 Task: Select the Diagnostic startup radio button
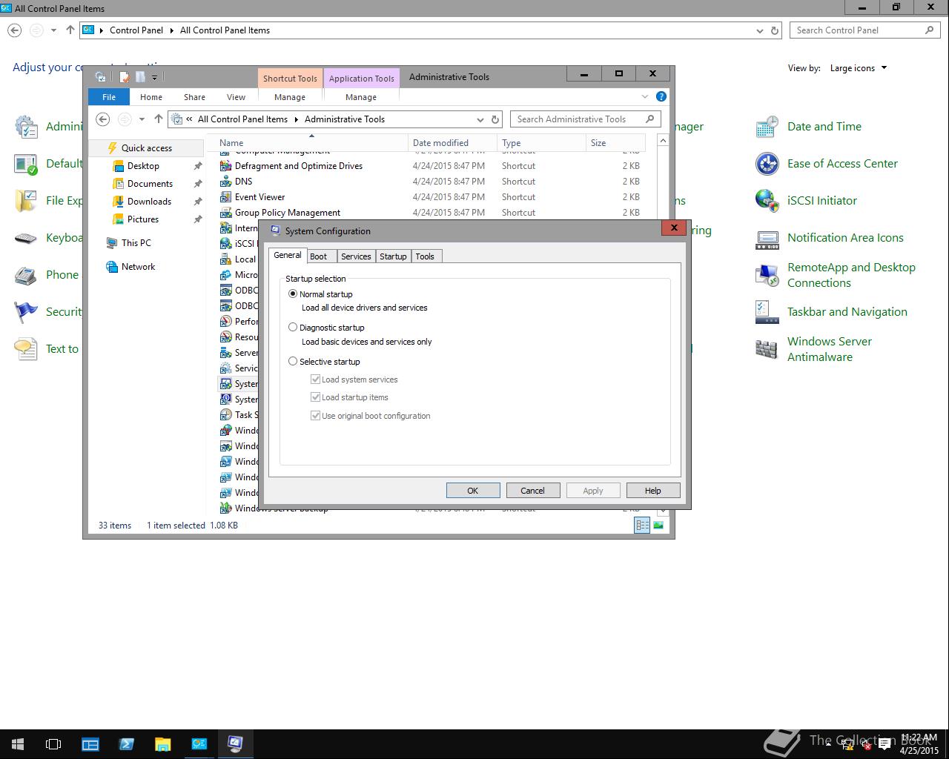coord(293,327)
